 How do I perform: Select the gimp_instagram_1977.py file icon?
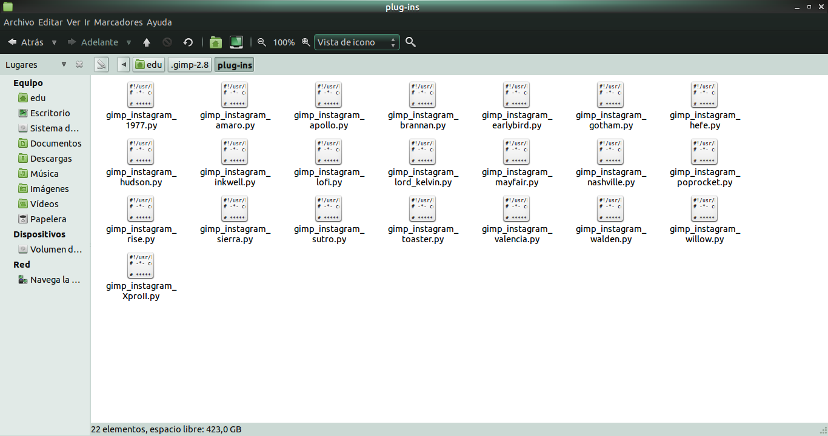[x=141, y=95]
